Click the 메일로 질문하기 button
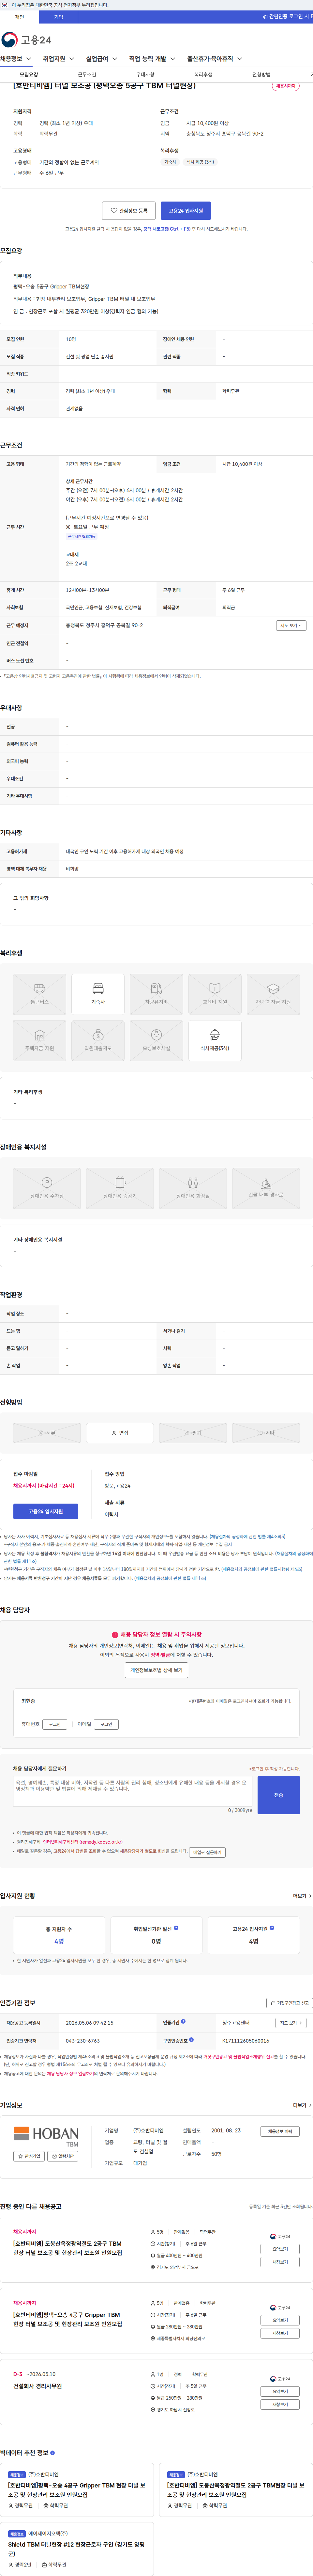 (x=207, y=1852)
